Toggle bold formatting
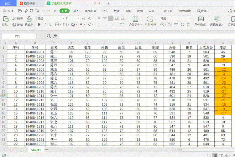This screenshot has width=235, height=157. click(x=39, y=24)
